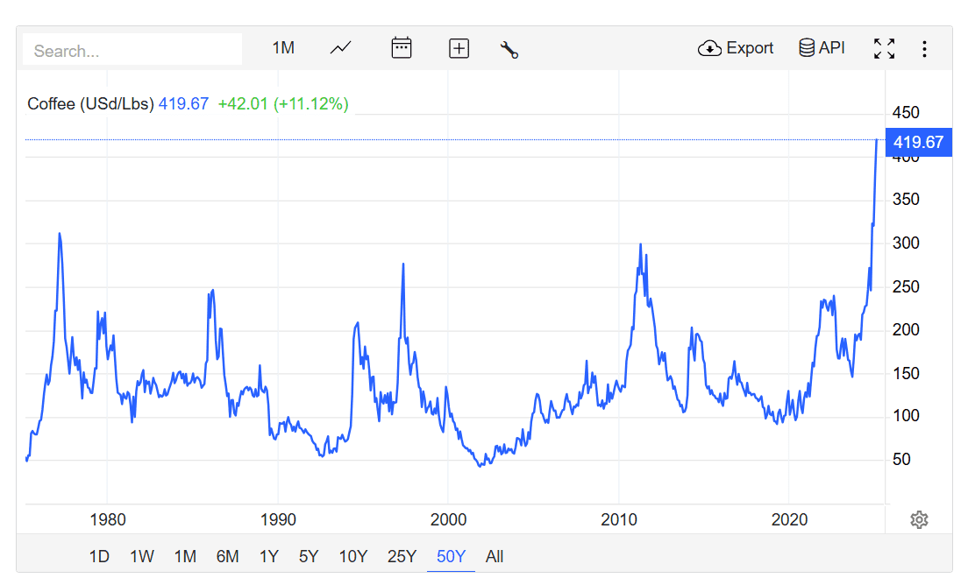This screenshot has height=585, width=968.
Task: Click the Export text label
Action: [x=750, y=48]
